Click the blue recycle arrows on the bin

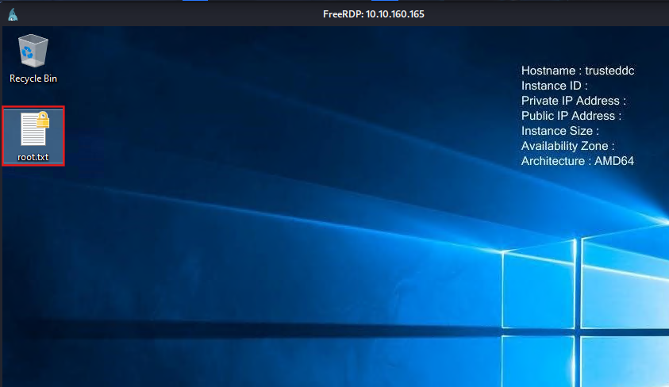[29, 53]
